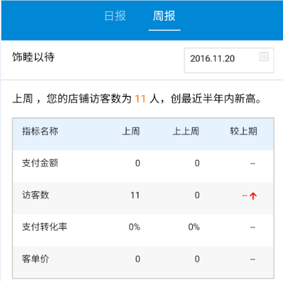Screen dimensions: 283x281
Task: Click the 上周 value 0% in 支付转化率 row
Action: [x=134, y=227]
